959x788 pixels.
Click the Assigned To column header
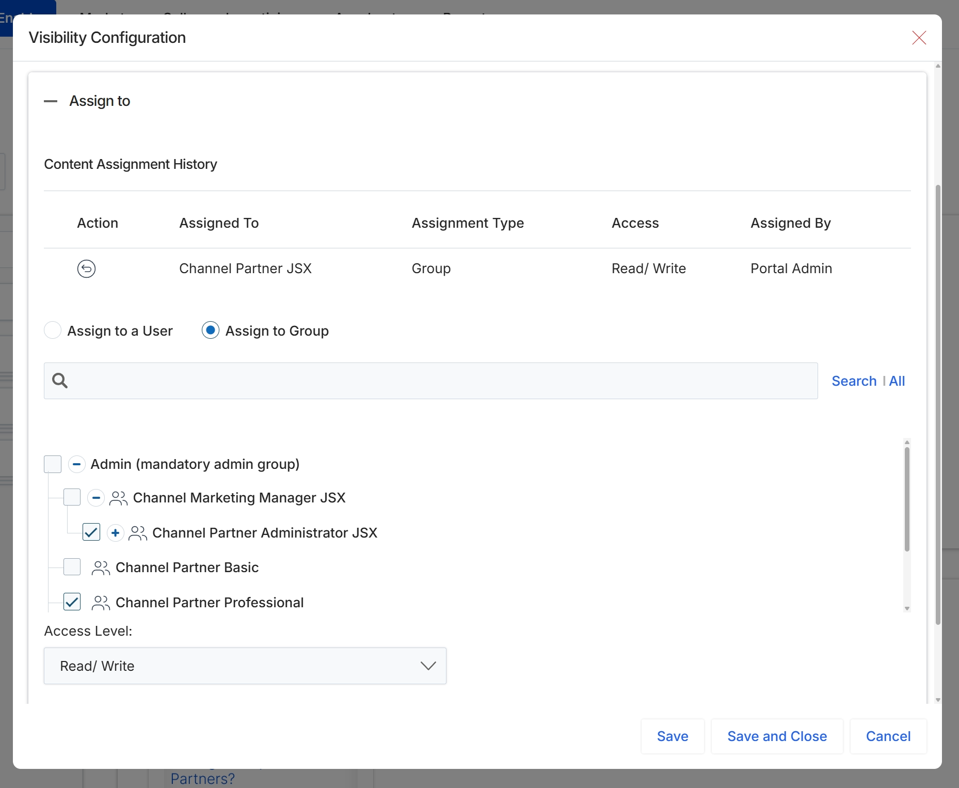(219, 223)
